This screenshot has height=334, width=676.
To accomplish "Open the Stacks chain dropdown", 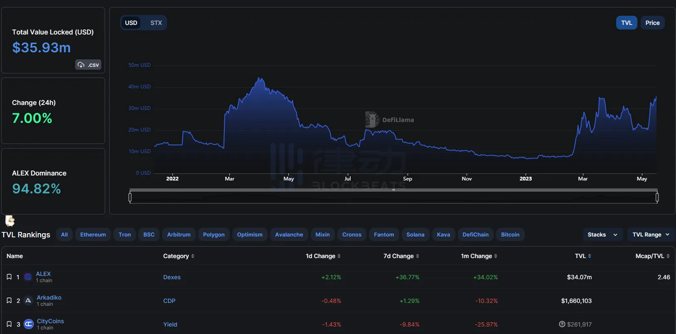I will (602, 234).
